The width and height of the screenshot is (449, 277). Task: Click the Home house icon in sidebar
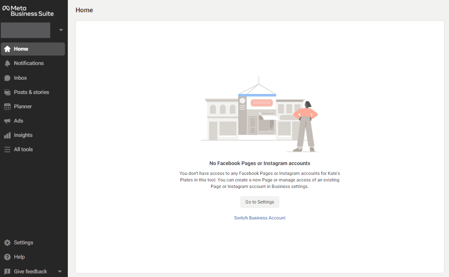click(x=7, y=49)
